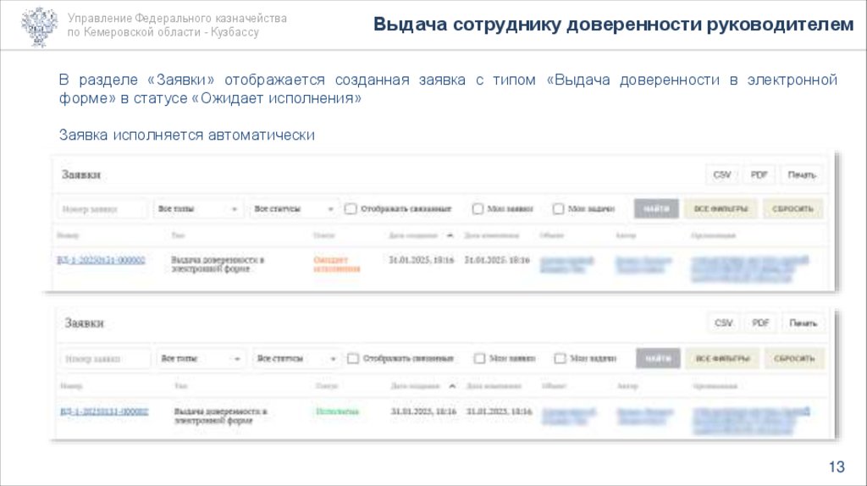
Task: Click Тип column header in Ожидает исполнения panel
Action: [178, 235]
